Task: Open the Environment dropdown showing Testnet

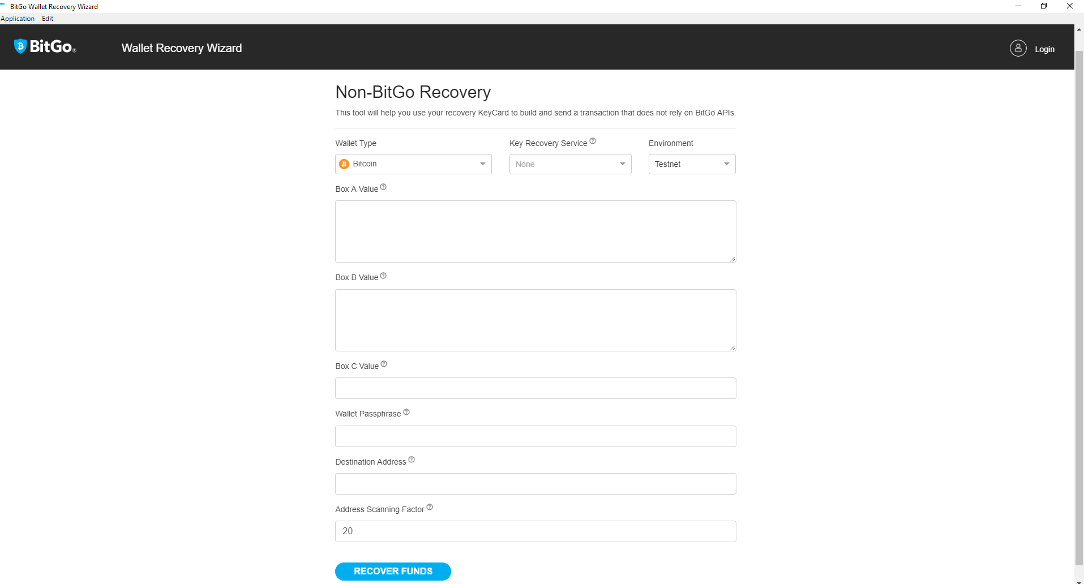Action: (692, 164)
